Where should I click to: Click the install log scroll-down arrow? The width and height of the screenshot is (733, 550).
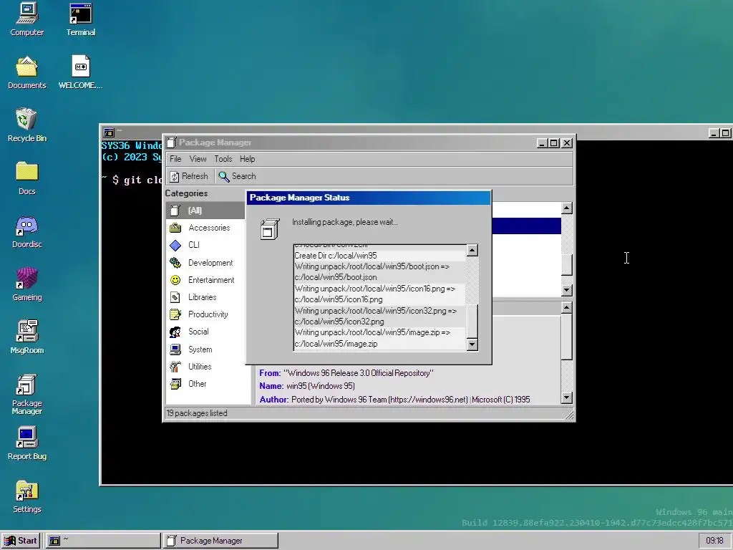pyautogui.click(x=472, y=344)
